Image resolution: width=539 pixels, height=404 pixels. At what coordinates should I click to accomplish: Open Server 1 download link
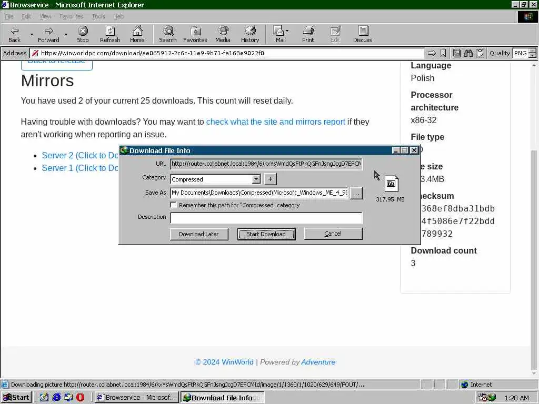point(80,168)
